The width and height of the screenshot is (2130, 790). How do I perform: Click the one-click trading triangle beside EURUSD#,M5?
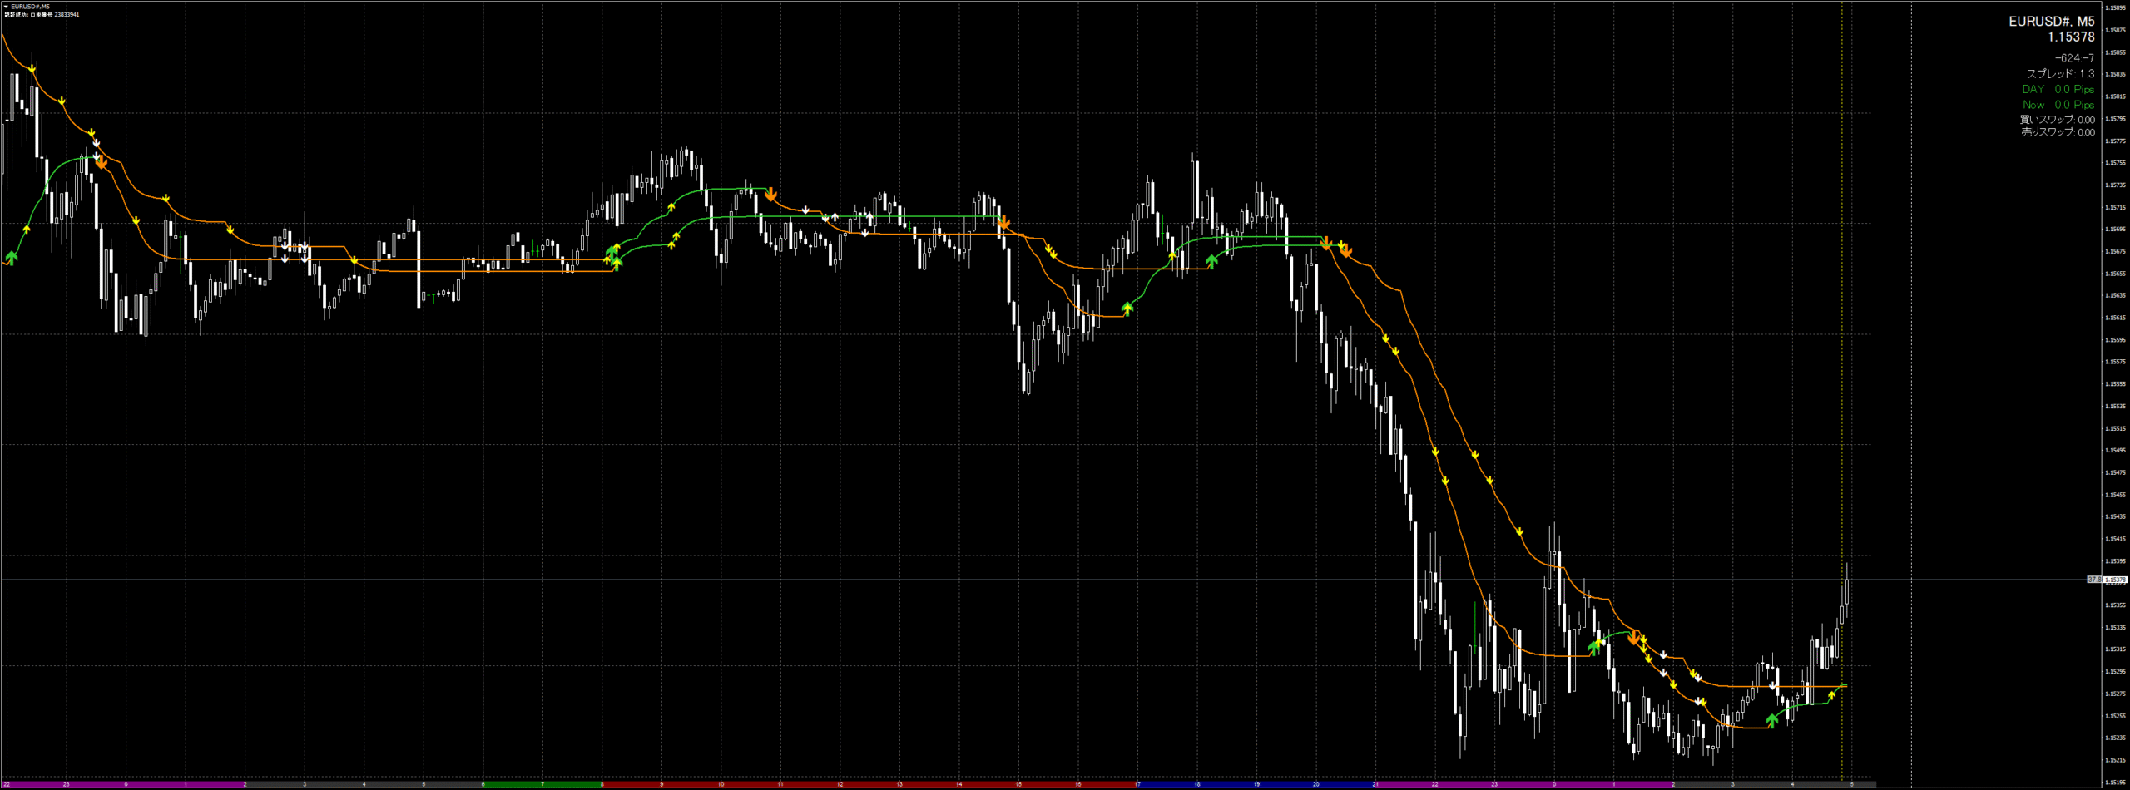(x=6, y=7)
